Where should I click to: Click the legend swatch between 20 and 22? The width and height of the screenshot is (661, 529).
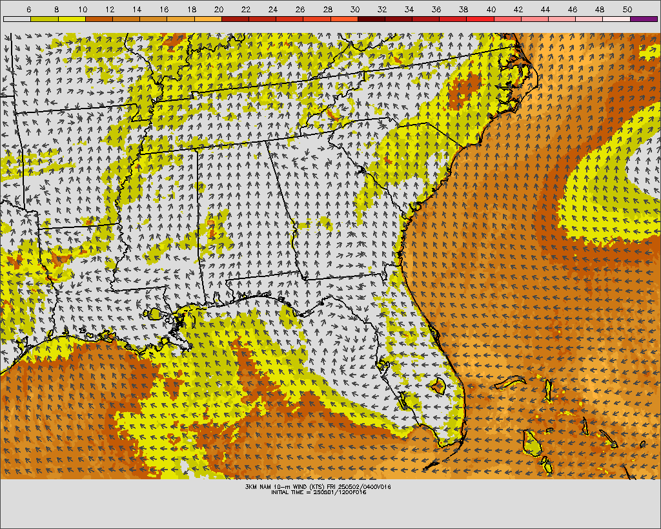click(x=235, y=19)
